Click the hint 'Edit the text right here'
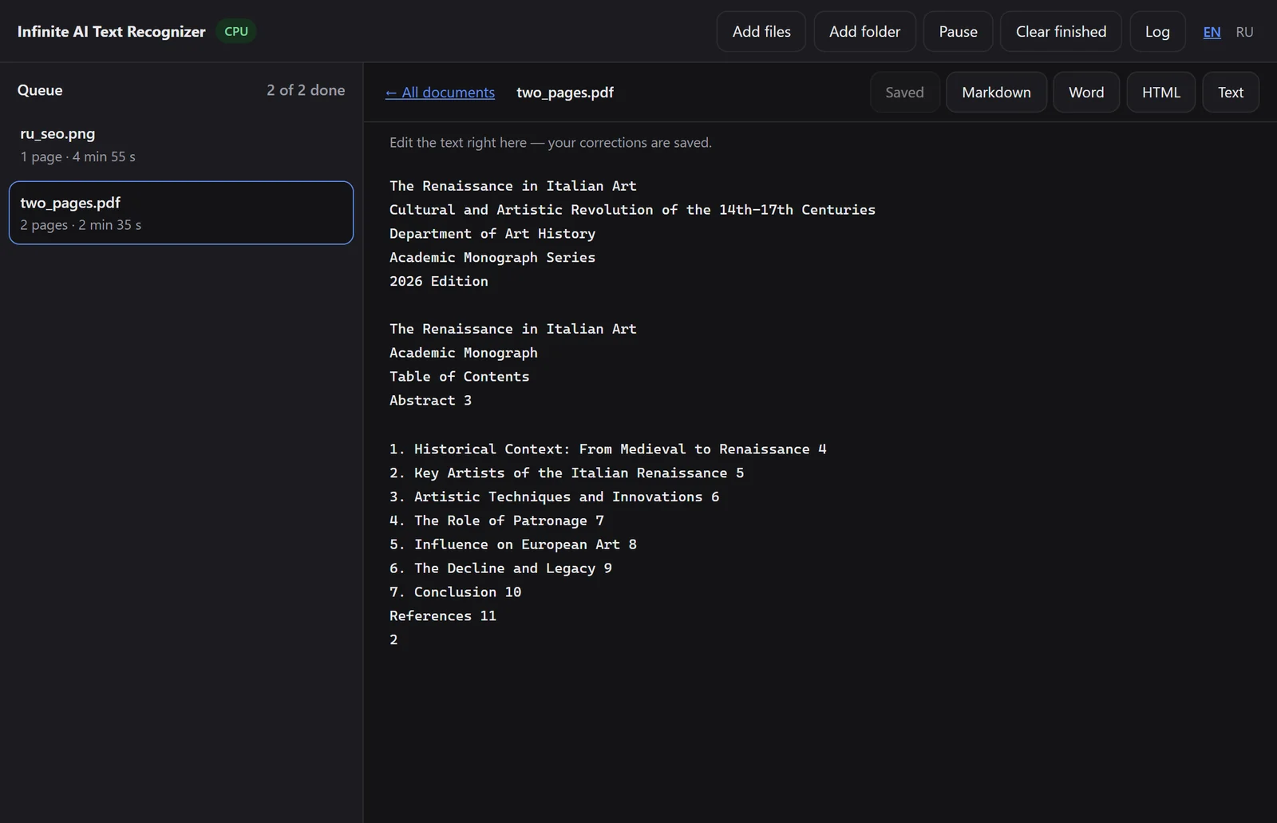 550,143
